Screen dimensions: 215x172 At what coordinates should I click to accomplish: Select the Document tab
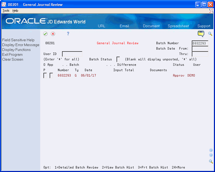(151, 26)
